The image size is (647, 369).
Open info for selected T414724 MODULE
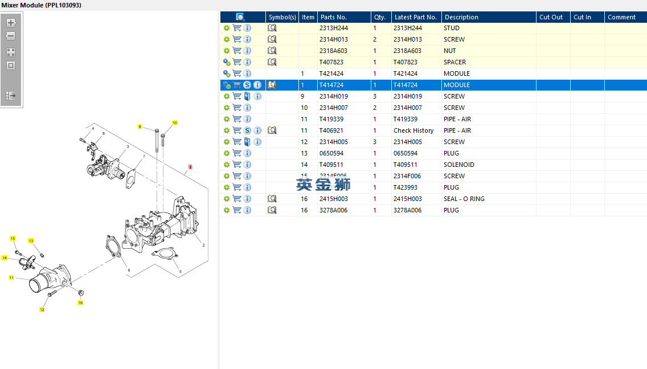(x=257, y=85)
